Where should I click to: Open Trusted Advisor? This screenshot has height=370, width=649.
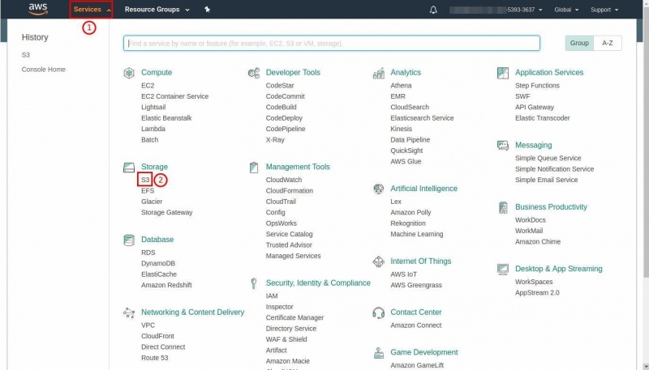coord(289,245)
